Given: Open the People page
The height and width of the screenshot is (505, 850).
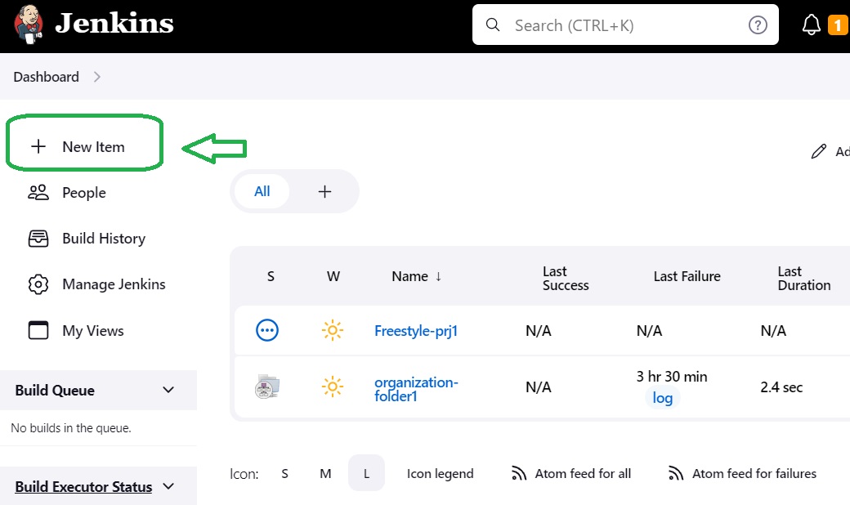Looking at the screenshot, I should [84, 192].
